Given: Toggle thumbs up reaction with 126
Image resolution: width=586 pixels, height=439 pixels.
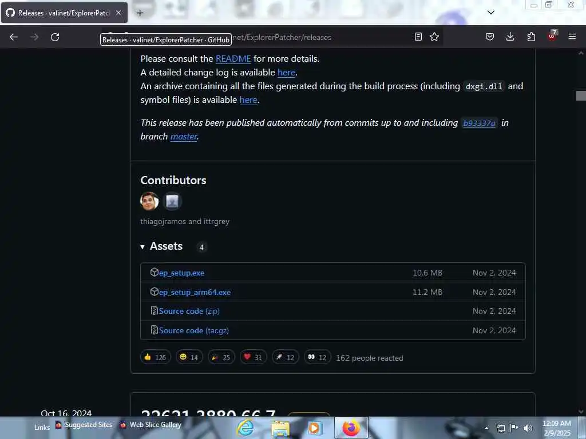Looking at the screenshot, I should 156,357.
